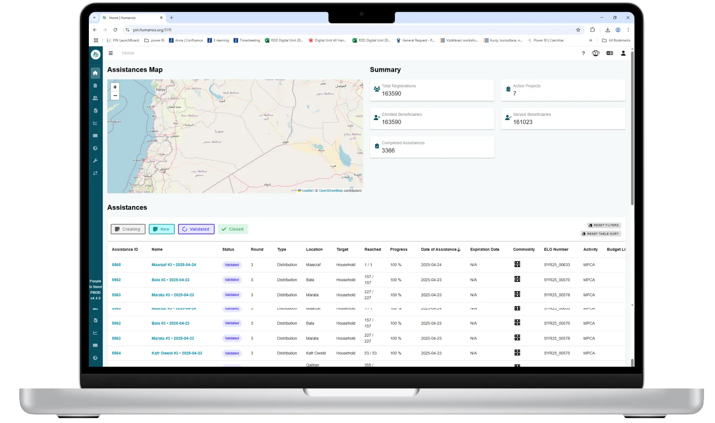Screen dimensions: 715x423
Task: Click the Humansis logo in the sidebar
Action: (96, 54)
